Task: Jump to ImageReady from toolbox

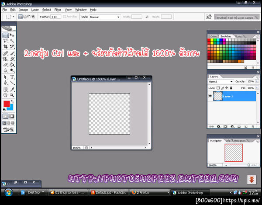Action: pyautogui.click(x=9, y=129)
